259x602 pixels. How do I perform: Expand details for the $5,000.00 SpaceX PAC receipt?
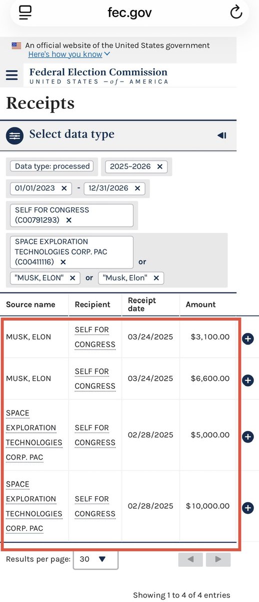point(247,436)
